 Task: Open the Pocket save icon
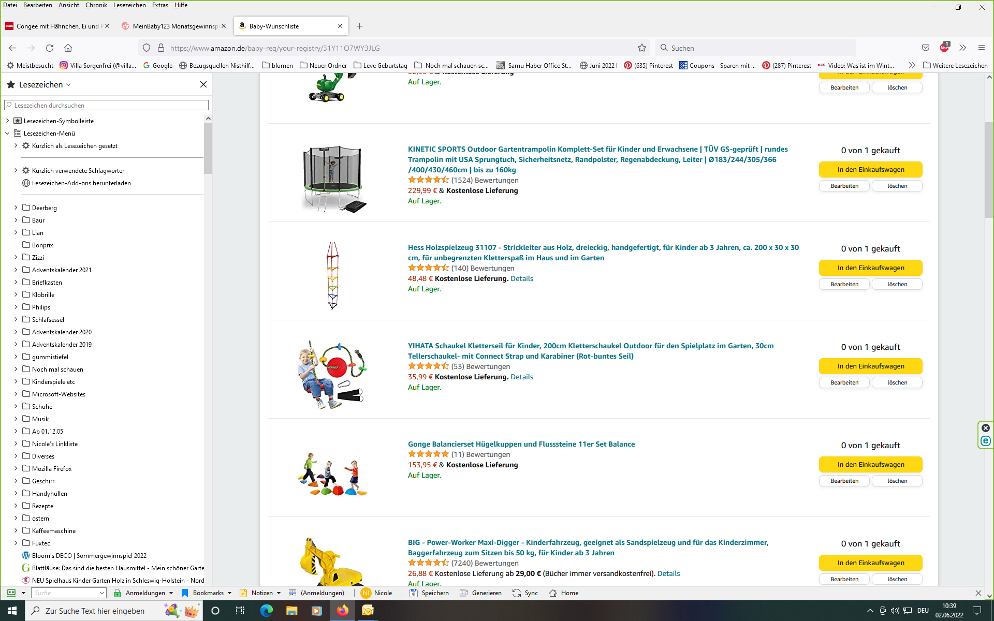[x=926, y=48]
